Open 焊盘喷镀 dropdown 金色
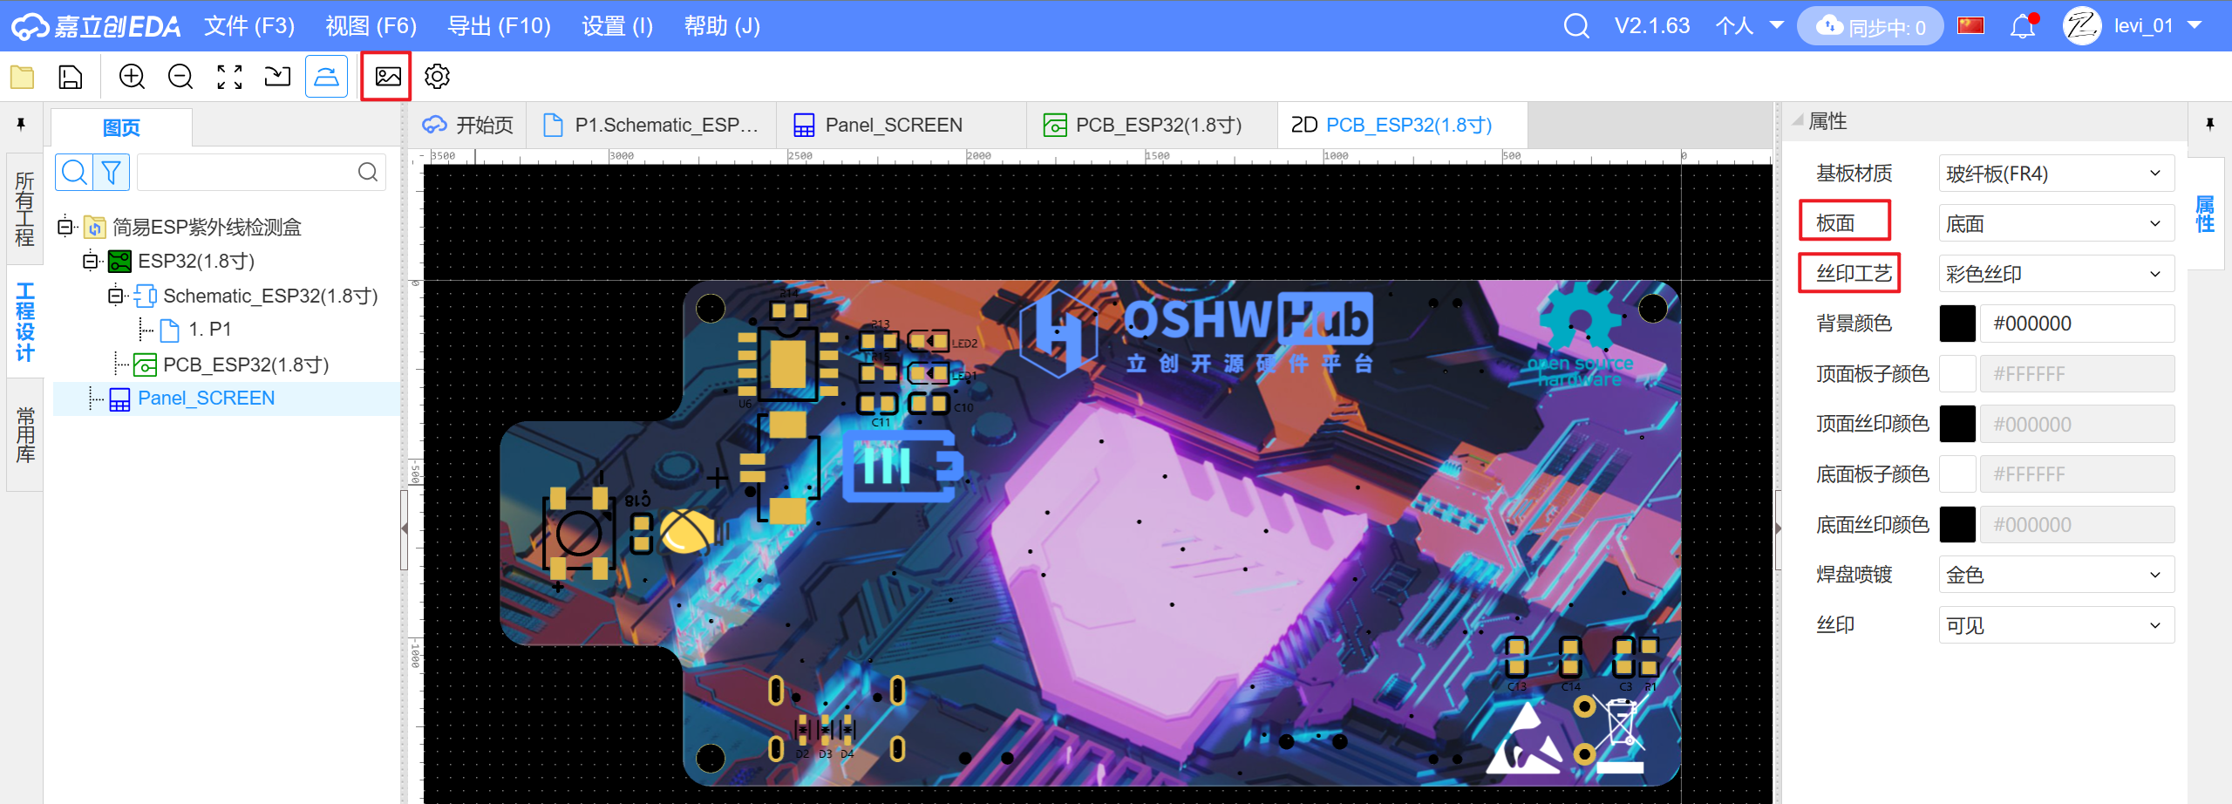 tap(2056, 575)
